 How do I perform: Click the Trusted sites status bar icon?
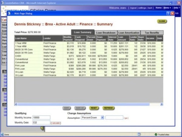pos(156,135)
